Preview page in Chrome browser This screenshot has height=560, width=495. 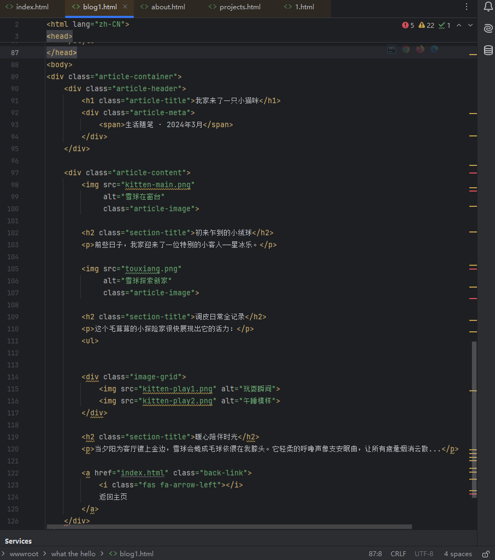(x=406, y=49)
